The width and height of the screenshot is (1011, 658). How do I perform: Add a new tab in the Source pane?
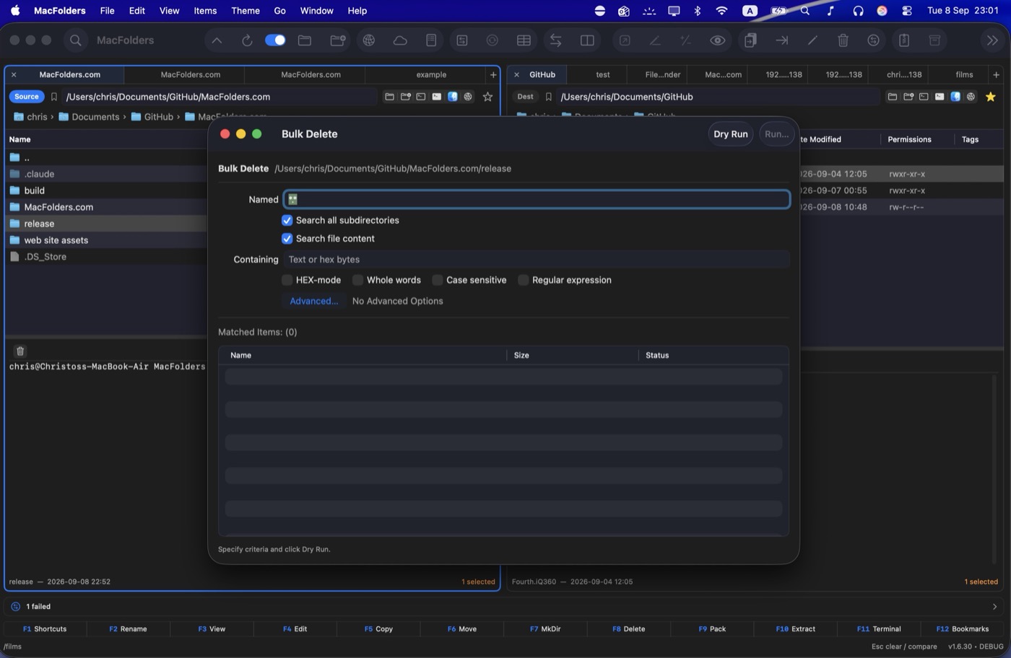click(x=493, y=74)
